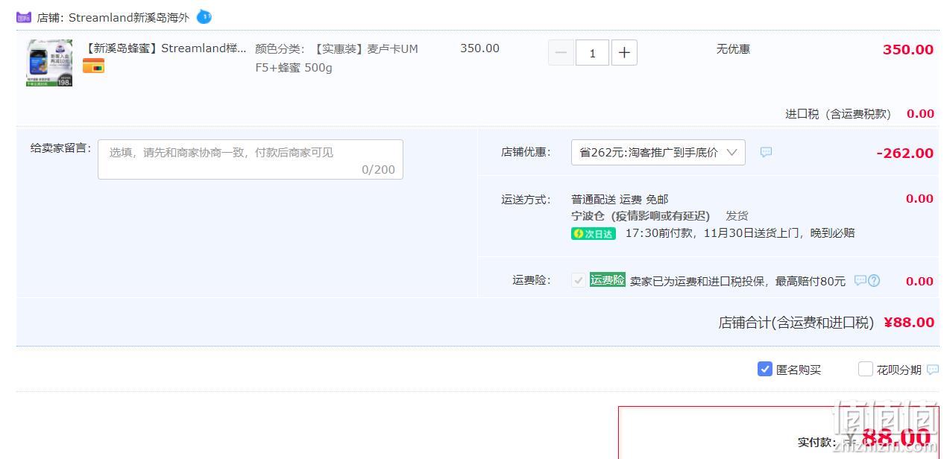Increase quantity with the plus button
Viewport: 944px width, 459px height.
pyautogui.click(x=624, y=52)
